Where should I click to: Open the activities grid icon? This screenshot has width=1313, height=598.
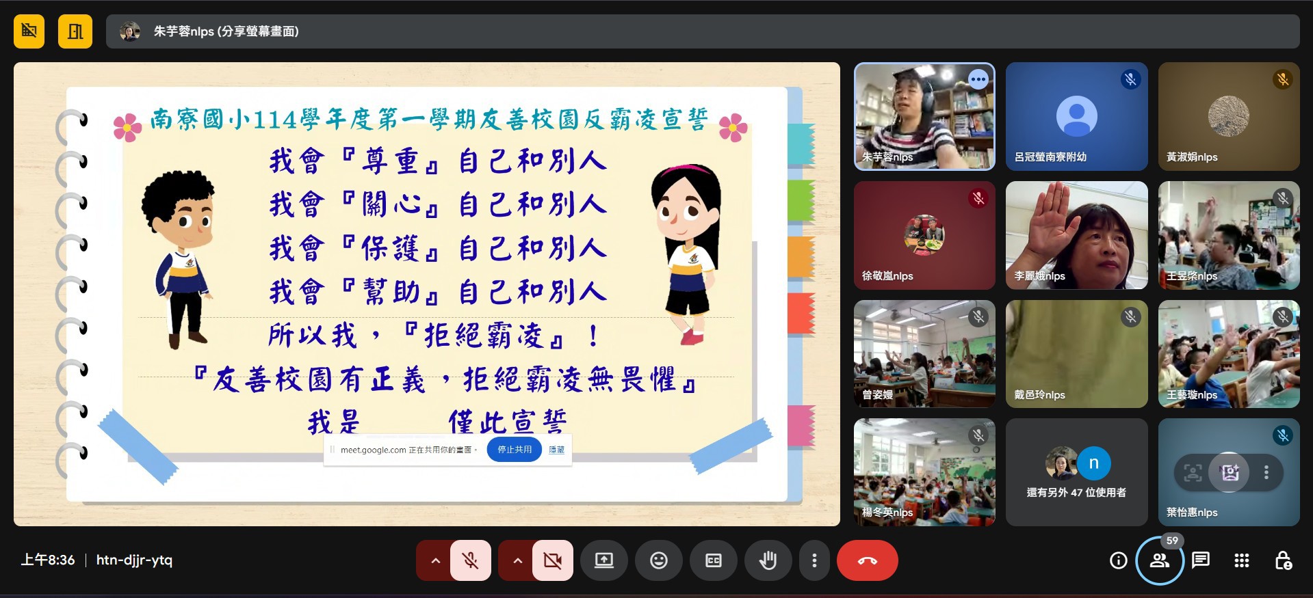click(x=1241, y=560)
